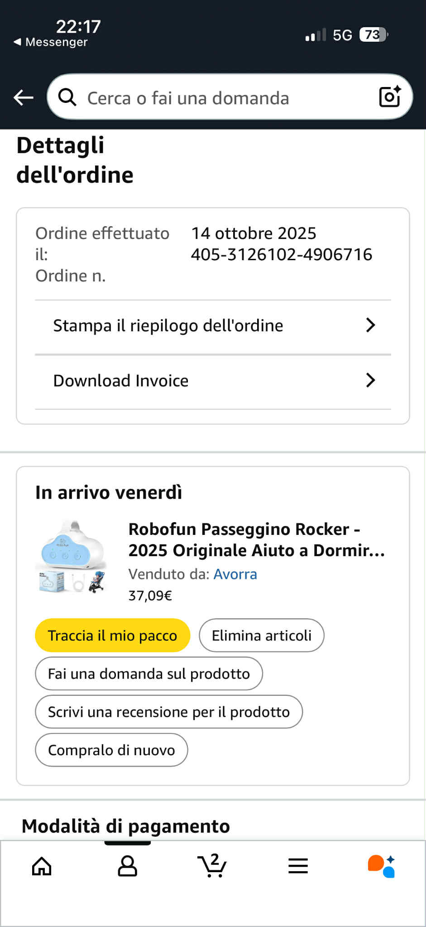Open the account profile icon
Image resolution: width=426 pixels, height=927 pixels.
(127, 866)
